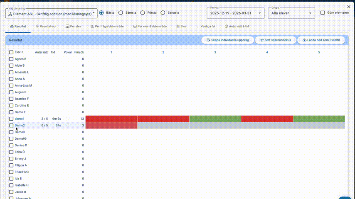Image resolution: width=355 pixels, height=199 pixels.
Task: Click the star icon on Sätt stjärnor/fokus
Action: tap(262, 40)
